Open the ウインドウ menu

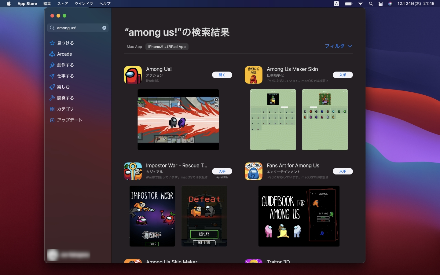(84, 4)
